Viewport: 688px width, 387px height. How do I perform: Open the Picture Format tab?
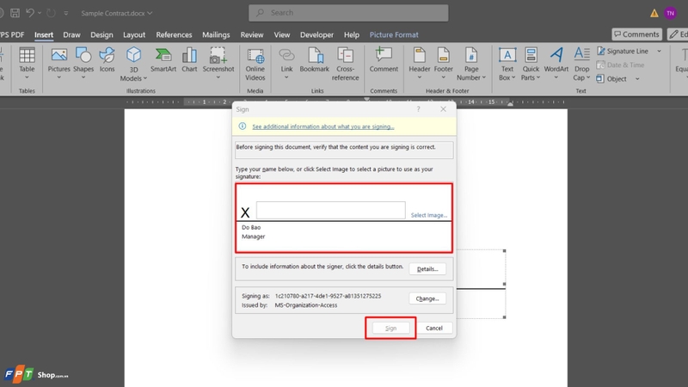394,34
